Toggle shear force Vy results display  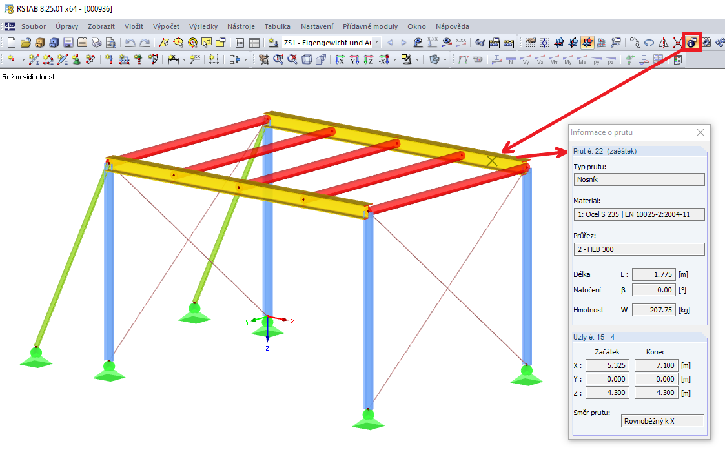click(x=526, y=59)
